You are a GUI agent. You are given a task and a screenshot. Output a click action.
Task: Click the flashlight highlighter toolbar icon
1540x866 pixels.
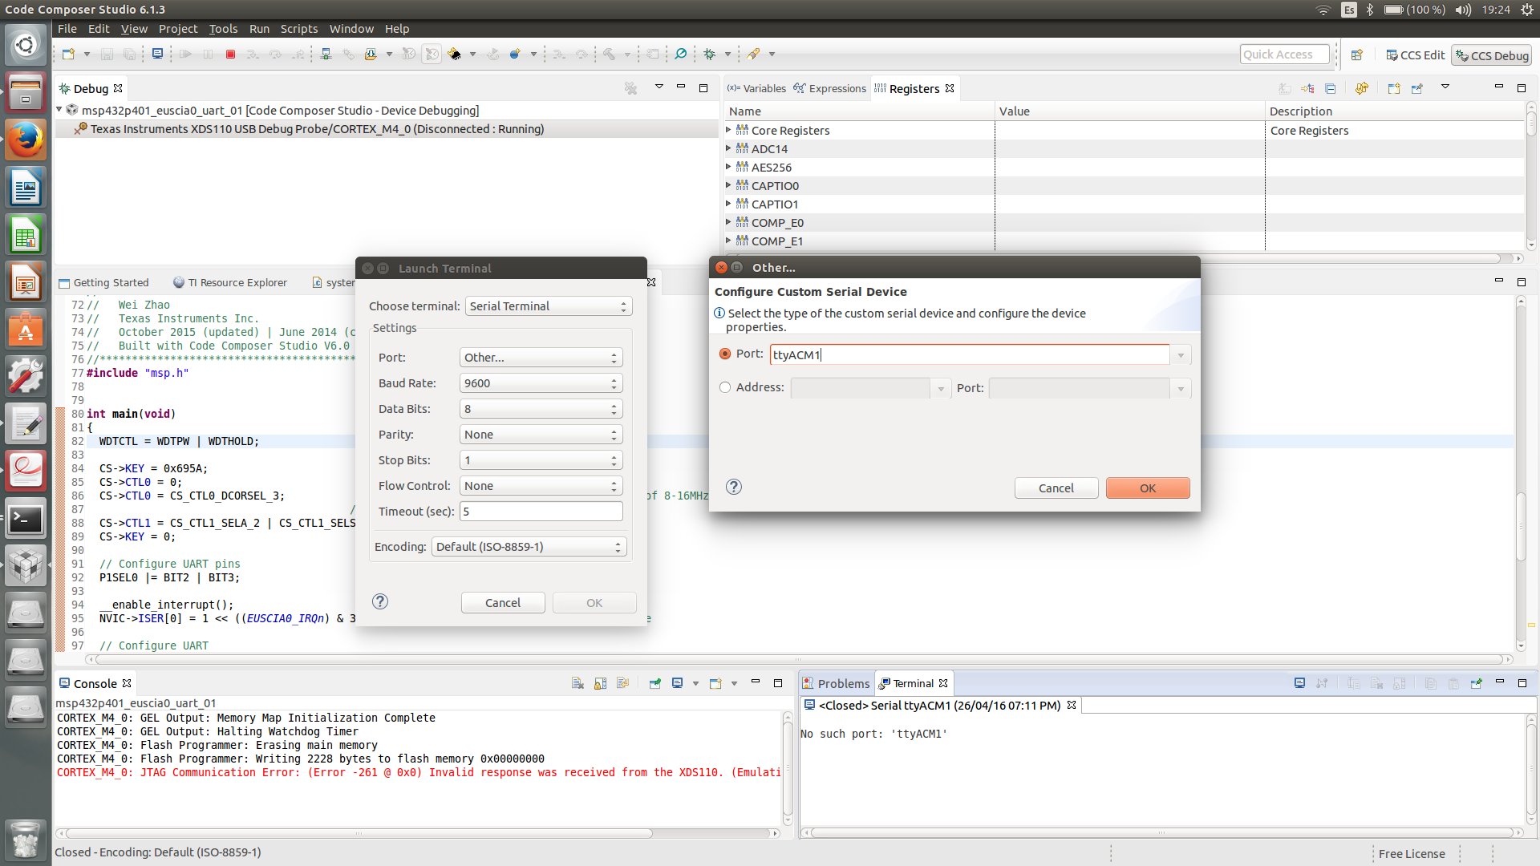pyautogui.click(x=753, y=55)
